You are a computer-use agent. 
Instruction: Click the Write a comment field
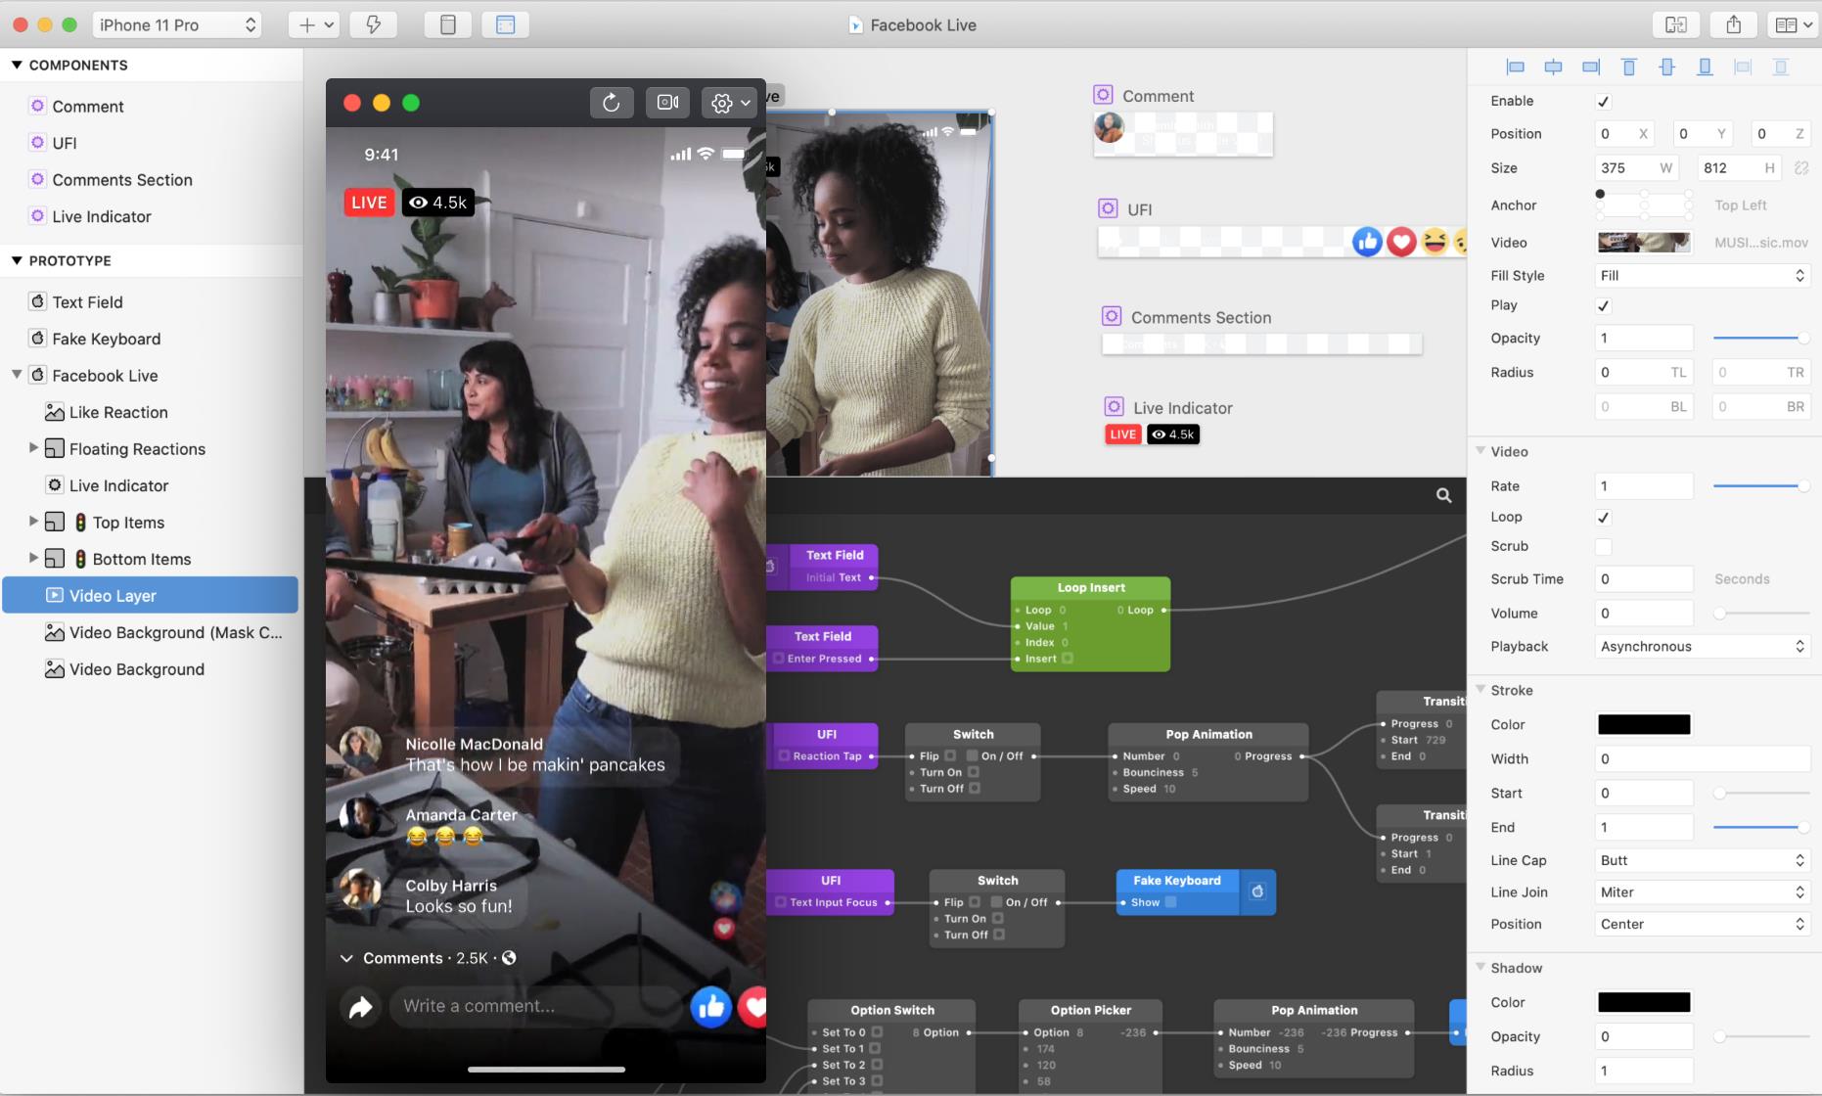pyautogui.click(x=533, y=1006)
